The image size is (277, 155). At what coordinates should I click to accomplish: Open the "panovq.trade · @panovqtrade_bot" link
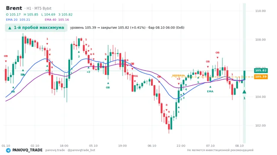(70, 150)
